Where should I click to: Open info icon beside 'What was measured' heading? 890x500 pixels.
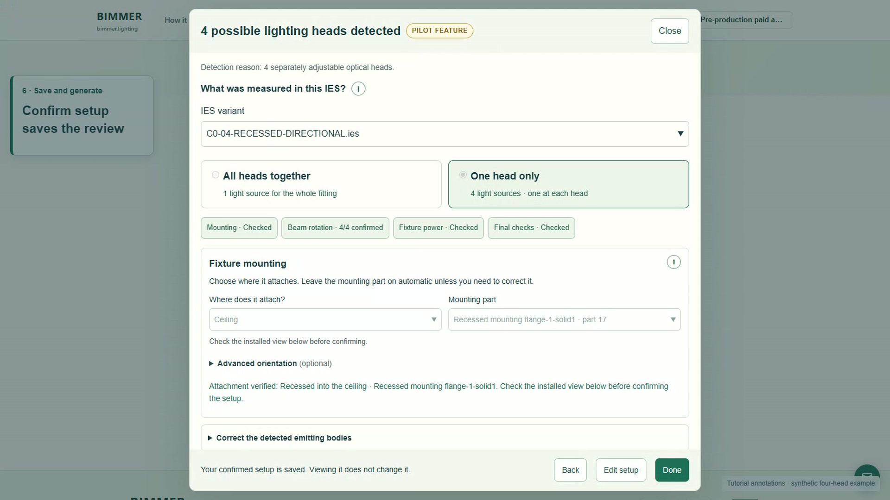point(358,89)
